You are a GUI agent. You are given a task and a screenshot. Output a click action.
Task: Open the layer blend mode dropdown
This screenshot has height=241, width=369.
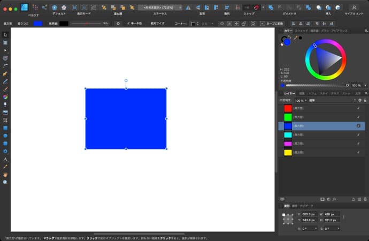tap(332, 100)
